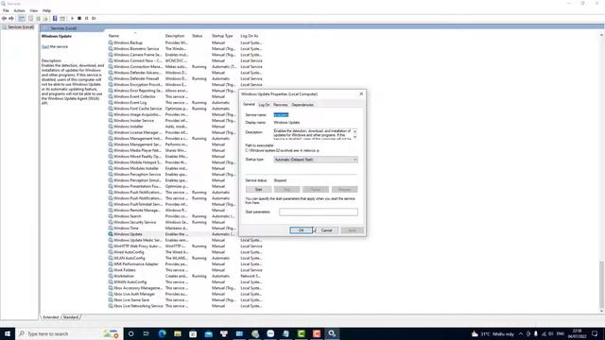Screen dimensions: 605x340
Task: Go back using the toolbar Back arrow
Action: tap(4, 19)
